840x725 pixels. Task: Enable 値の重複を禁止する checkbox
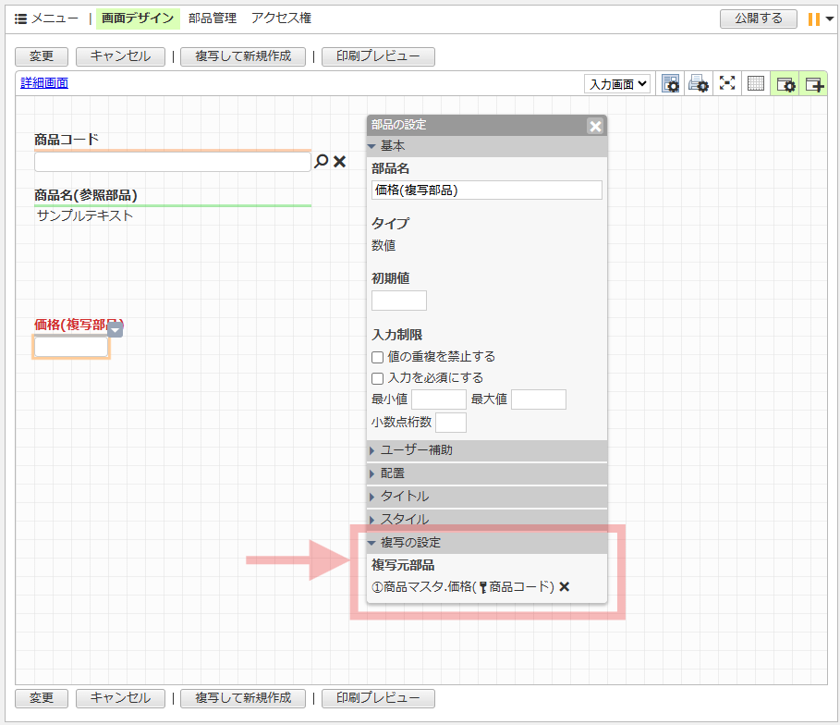[x=377, y=357]
